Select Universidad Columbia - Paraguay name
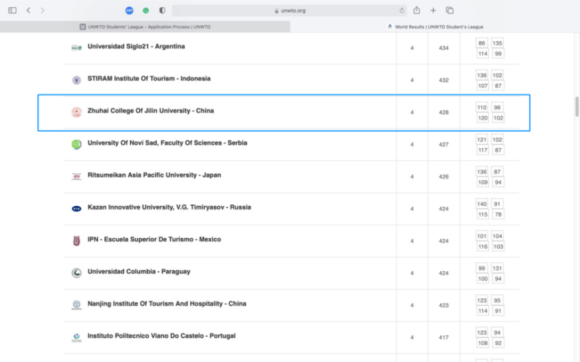The height and width of the screenshot is (362, 580). (139, 271)
